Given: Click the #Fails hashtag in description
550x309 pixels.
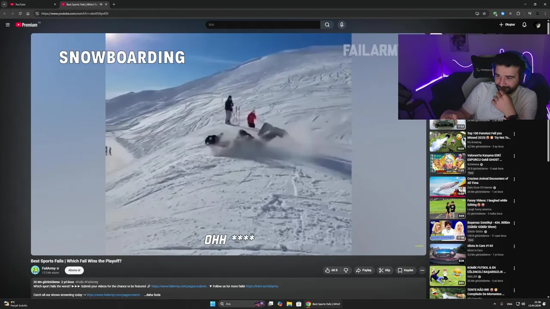Looking at the screenshot, I should tap(79, 282).
